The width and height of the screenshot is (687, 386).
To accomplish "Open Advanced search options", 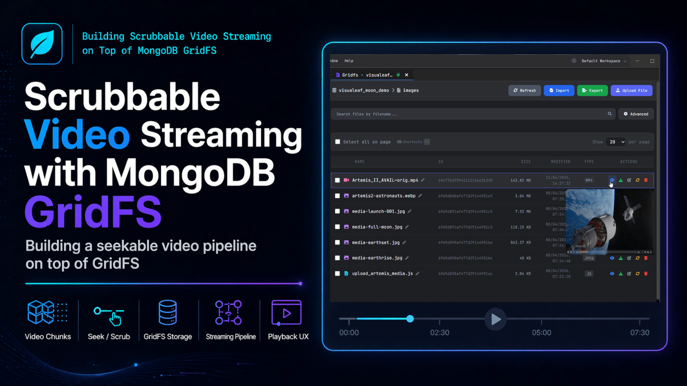I will (x=636, y=114).
